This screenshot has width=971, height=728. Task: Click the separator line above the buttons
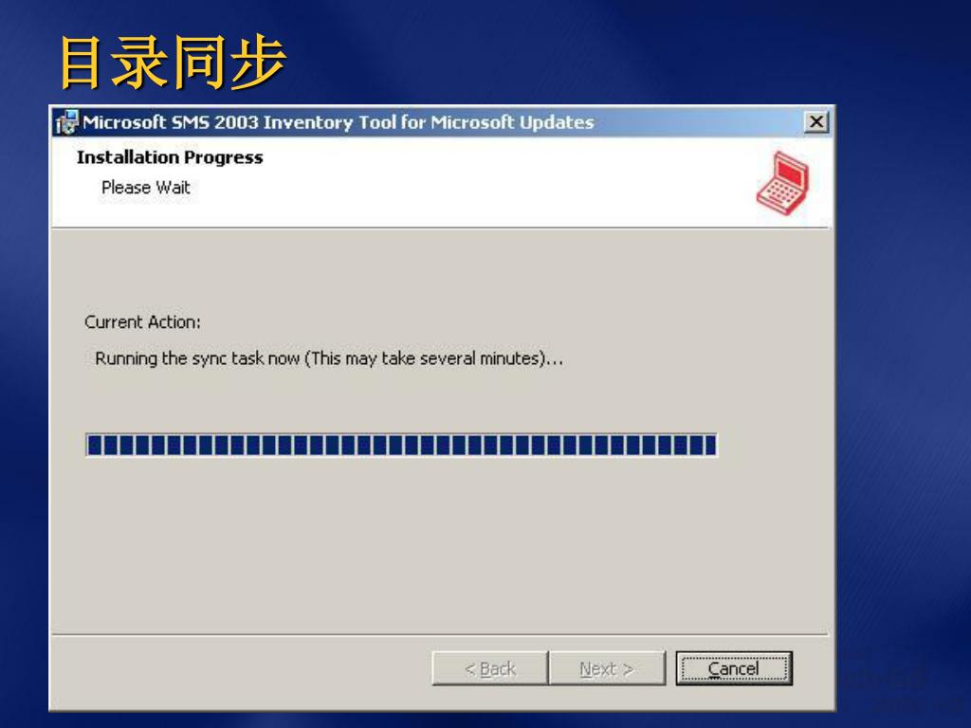click(x=440, y=634)
